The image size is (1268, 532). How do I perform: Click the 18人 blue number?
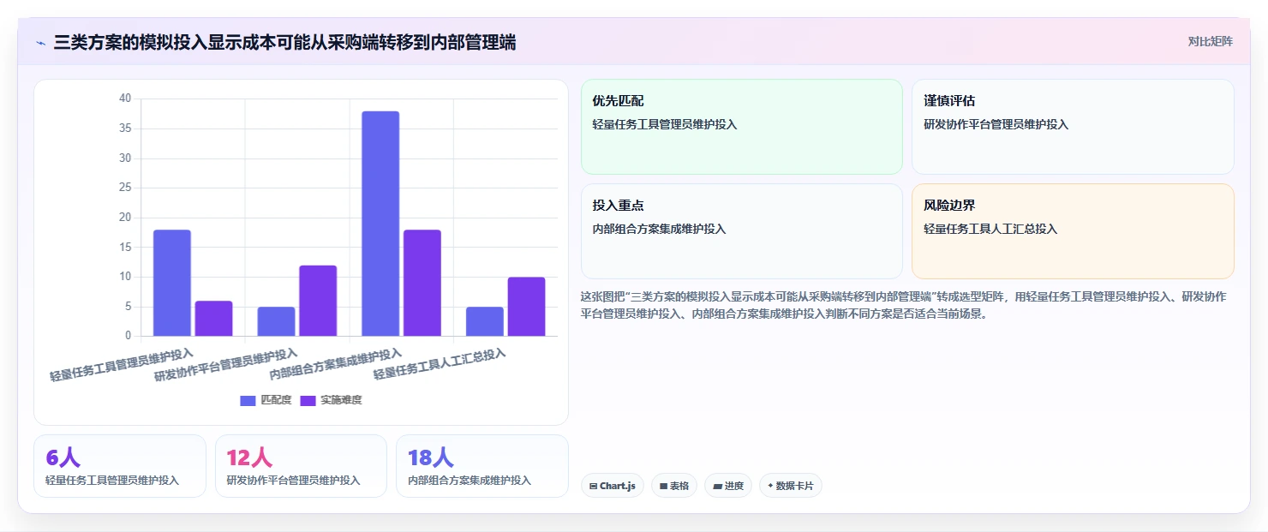click(x=431, y=457)
